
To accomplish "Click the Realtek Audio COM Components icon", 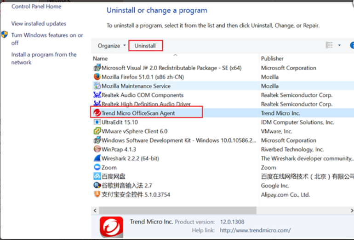I will click(x=97, y=95).
